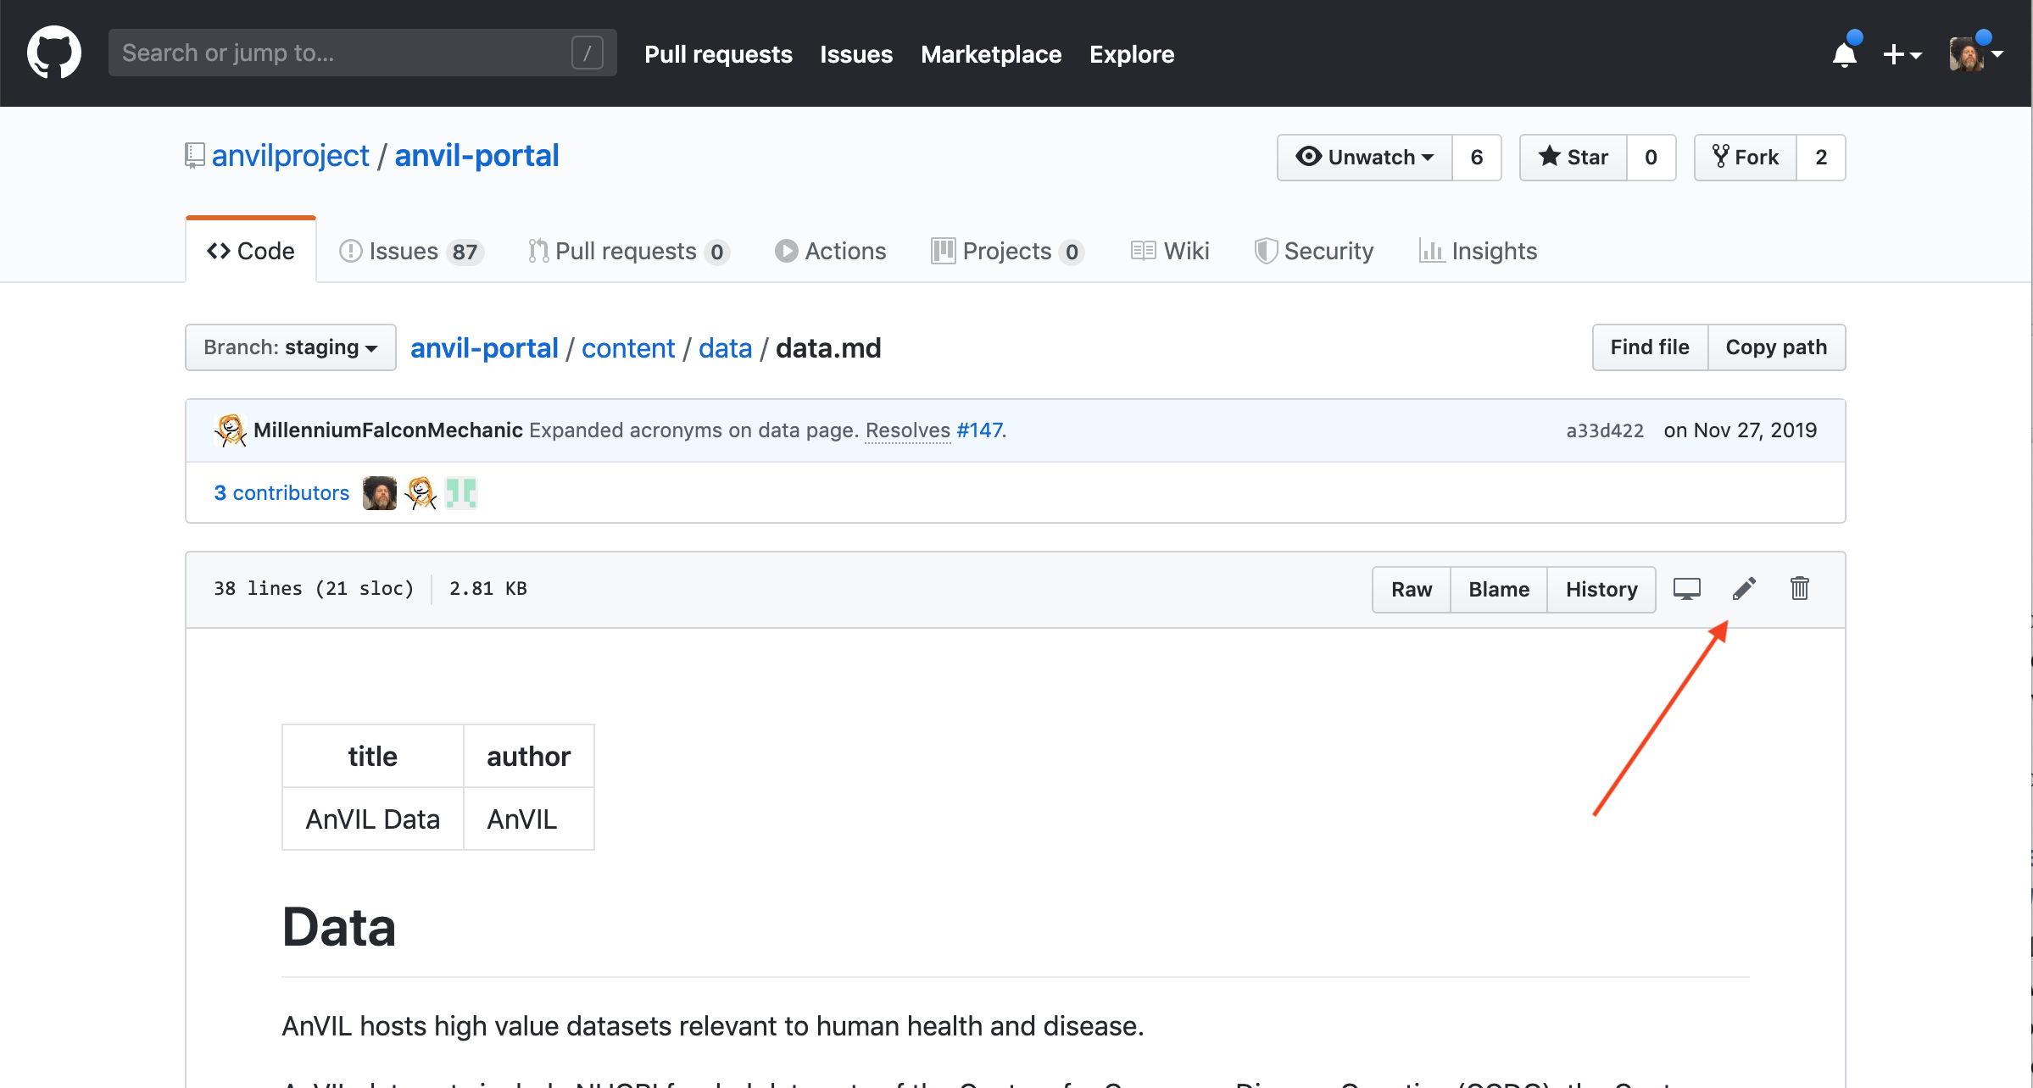Open the Projects tab
The image size is (2033, 1088).
pos(1007,252)
